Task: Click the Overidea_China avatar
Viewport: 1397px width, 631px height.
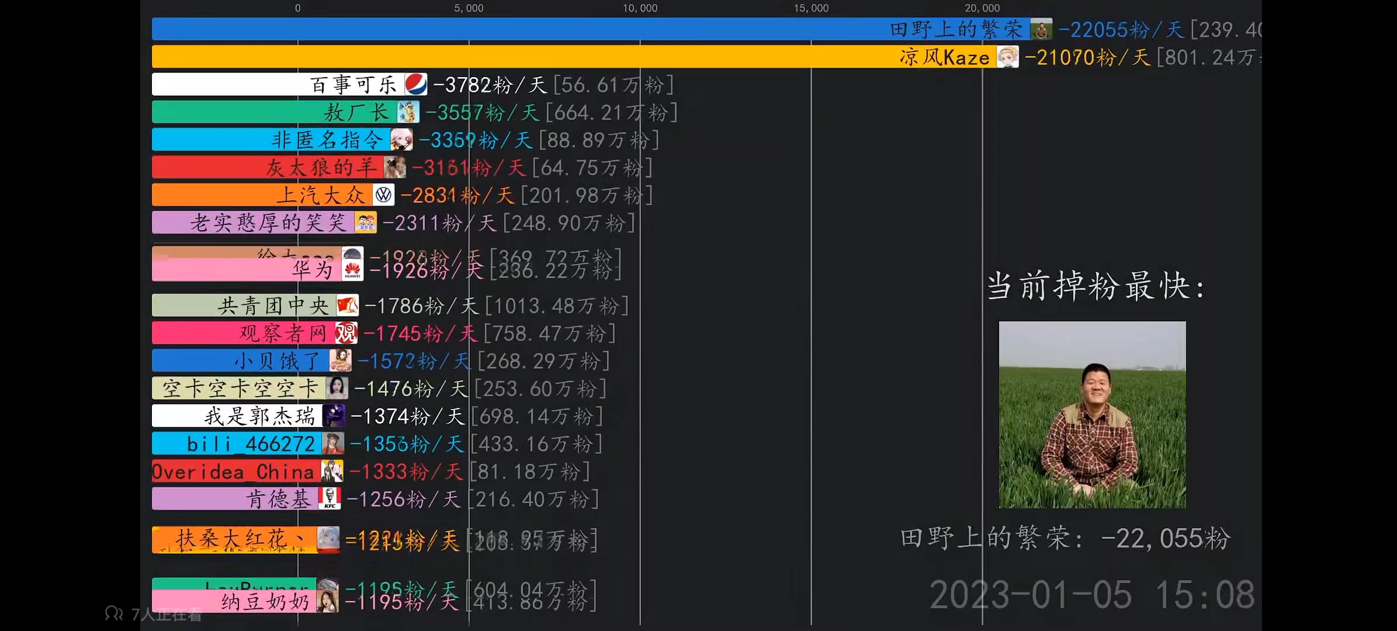Action: pos(332,471)
